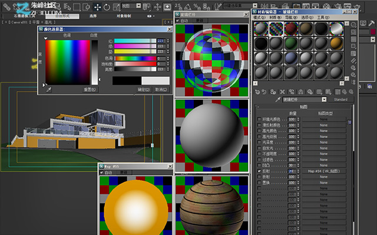377x235 pixels.
Task: Open the hammer Utilities panel
Action: tap(371, 23)
